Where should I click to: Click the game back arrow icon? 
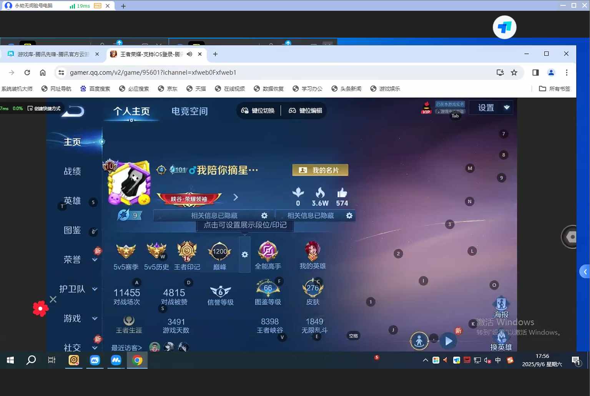(73, 111)
